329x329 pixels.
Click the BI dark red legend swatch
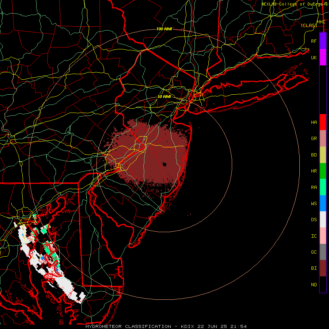click(323, 268)
